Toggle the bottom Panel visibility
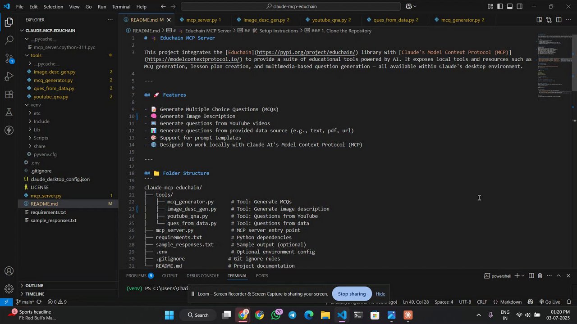 click(510, 6)
